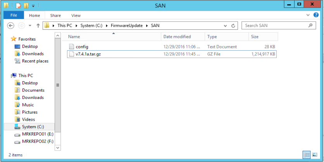Click the Favorites star icon
324x162 pixels.
click(x=14, y=39)
